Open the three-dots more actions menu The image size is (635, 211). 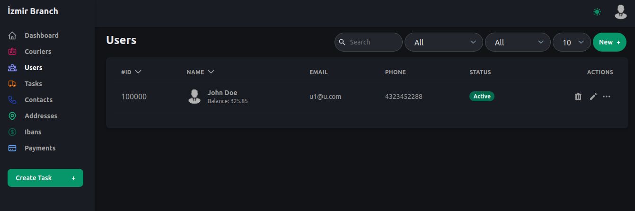coord(607,97)
